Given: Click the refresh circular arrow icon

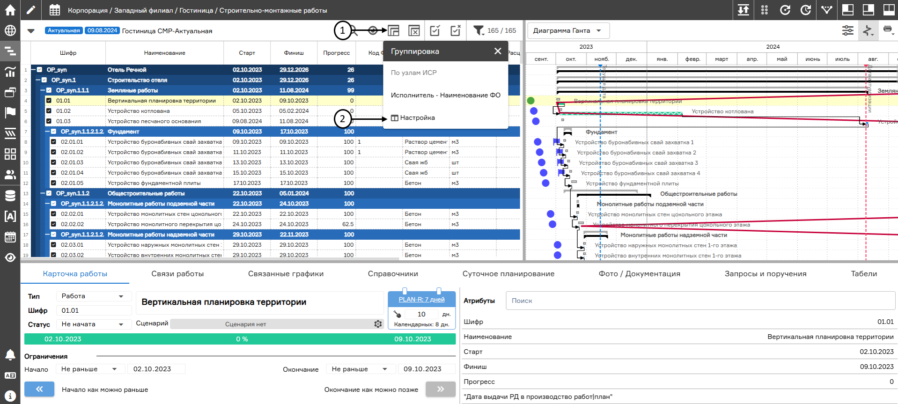Looking at the screenshot, I should [785, 10].
